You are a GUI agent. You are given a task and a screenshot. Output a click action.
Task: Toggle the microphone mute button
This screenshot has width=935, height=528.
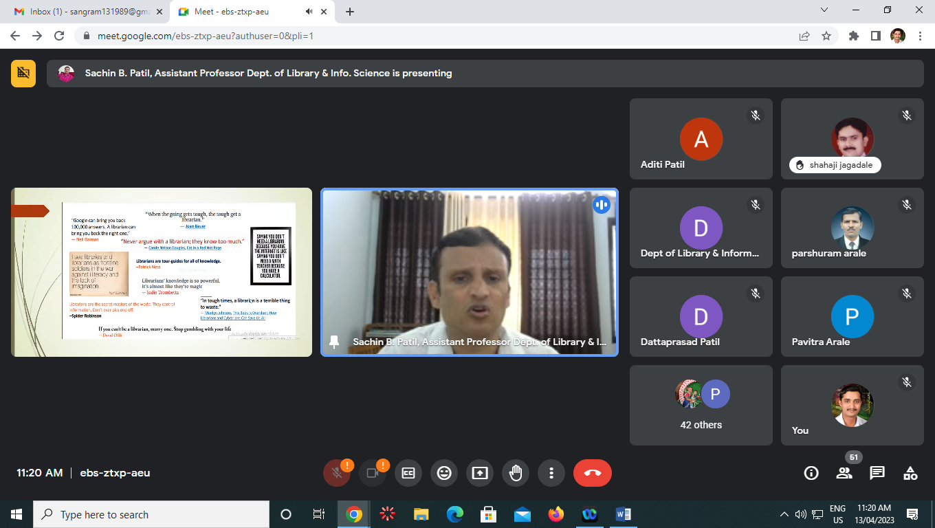point(337,473)
